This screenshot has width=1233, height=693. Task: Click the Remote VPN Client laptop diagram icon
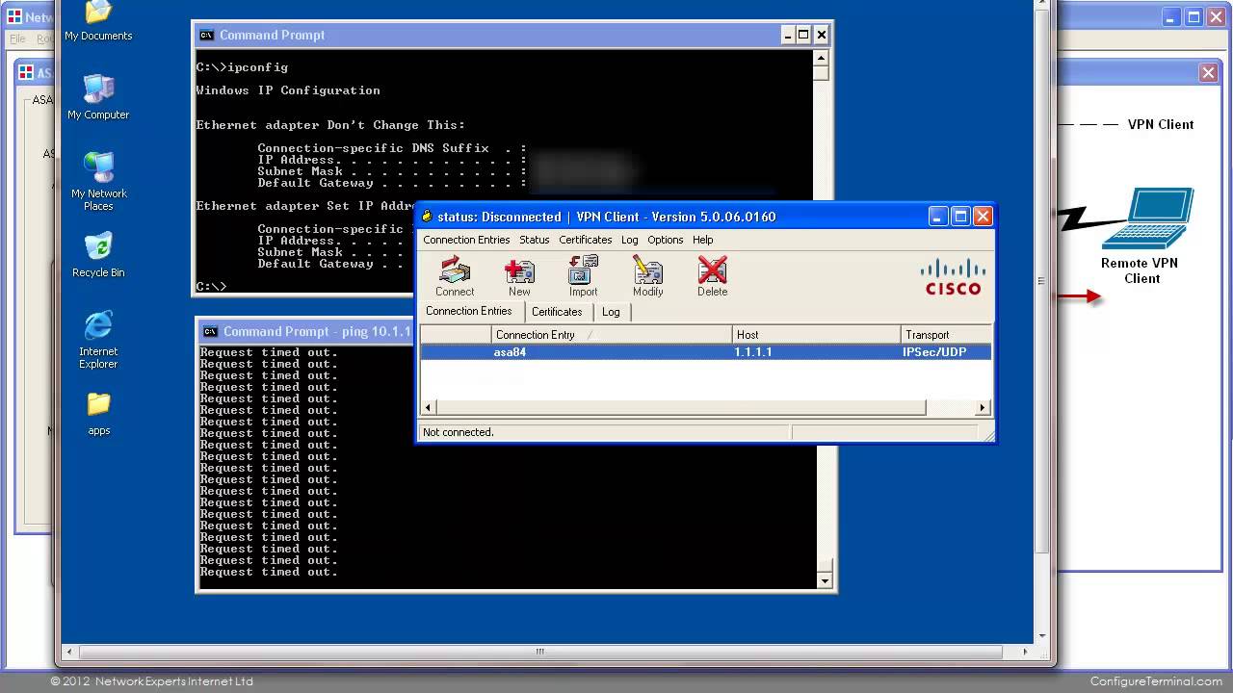click(1148, 219)
